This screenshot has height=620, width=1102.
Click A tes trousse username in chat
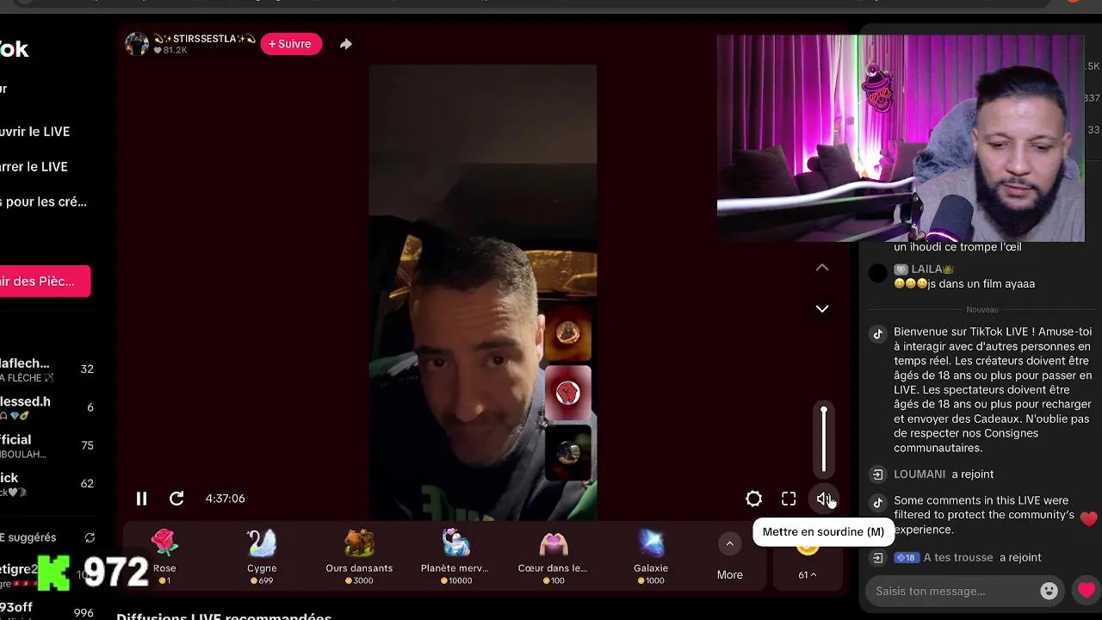tap(958, 558)
